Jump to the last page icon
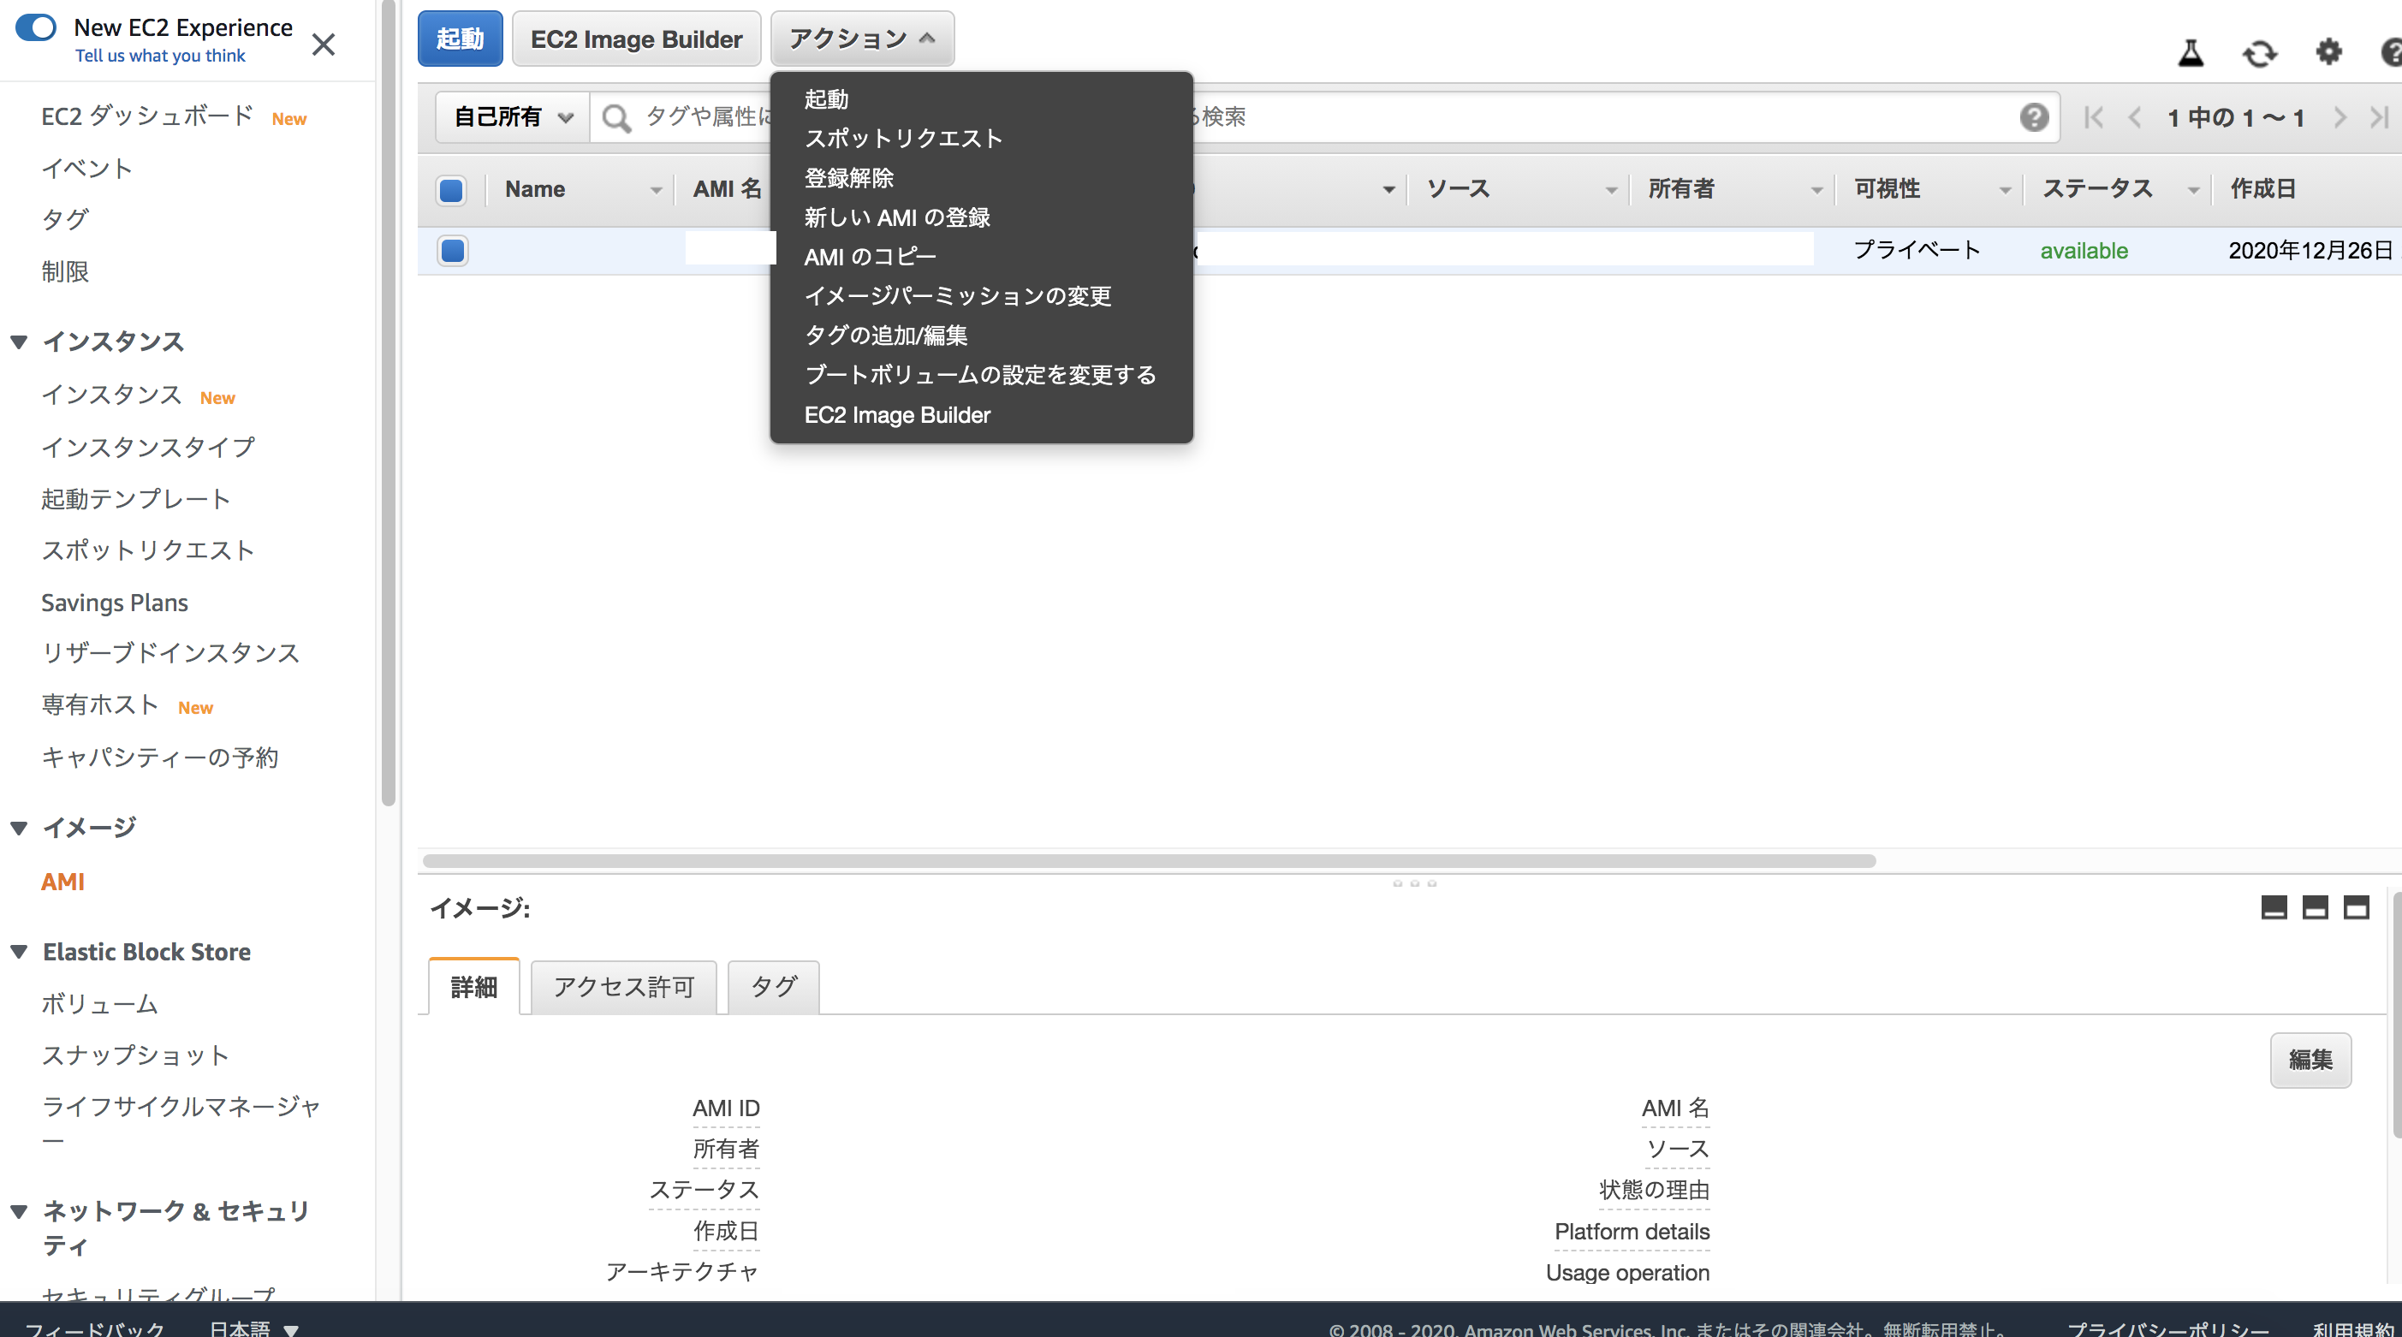 [2381, 117]
